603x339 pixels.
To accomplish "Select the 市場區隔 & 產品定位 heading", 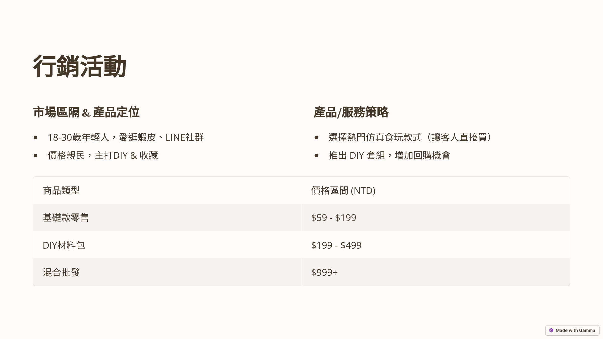I will 86,112.
